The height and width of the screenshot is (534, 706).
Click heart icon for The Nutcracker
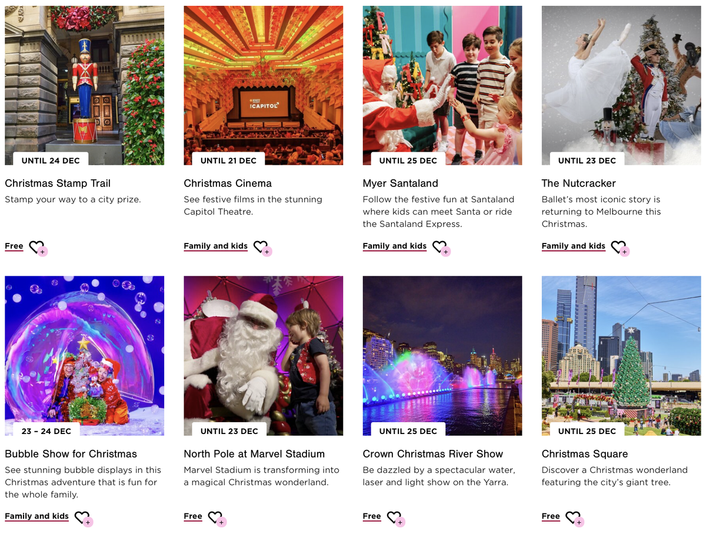click(620, 248)
